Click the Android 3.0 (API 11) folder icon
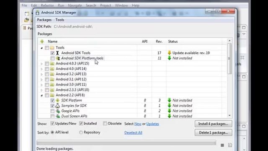The height and width of the screenshot is (151, 268). pos(52,85)
